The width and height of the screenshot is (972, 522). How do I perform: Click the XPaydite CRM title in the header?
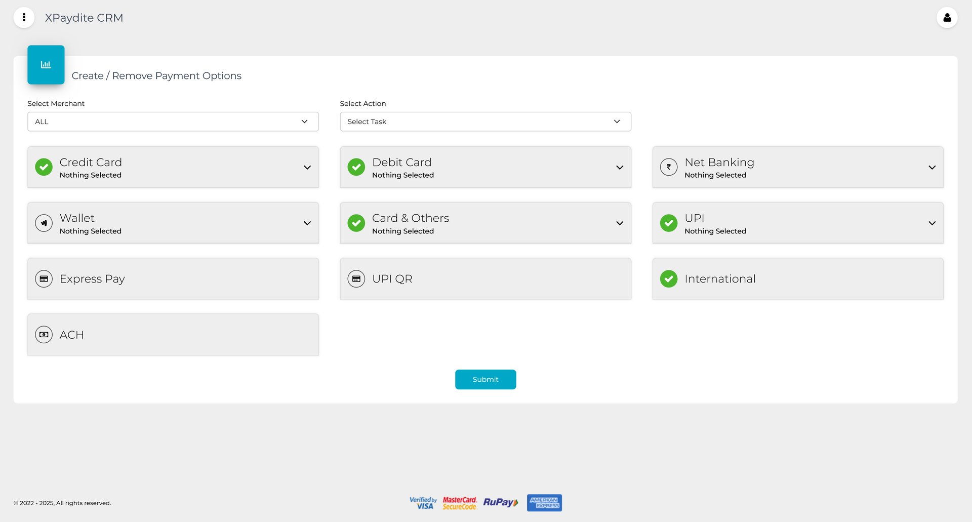click(x=84, y=17)
